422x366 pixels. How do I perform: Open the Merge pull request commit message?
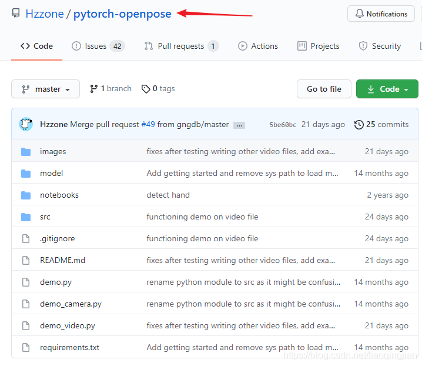pyautogui.click(x=105, y=124)
